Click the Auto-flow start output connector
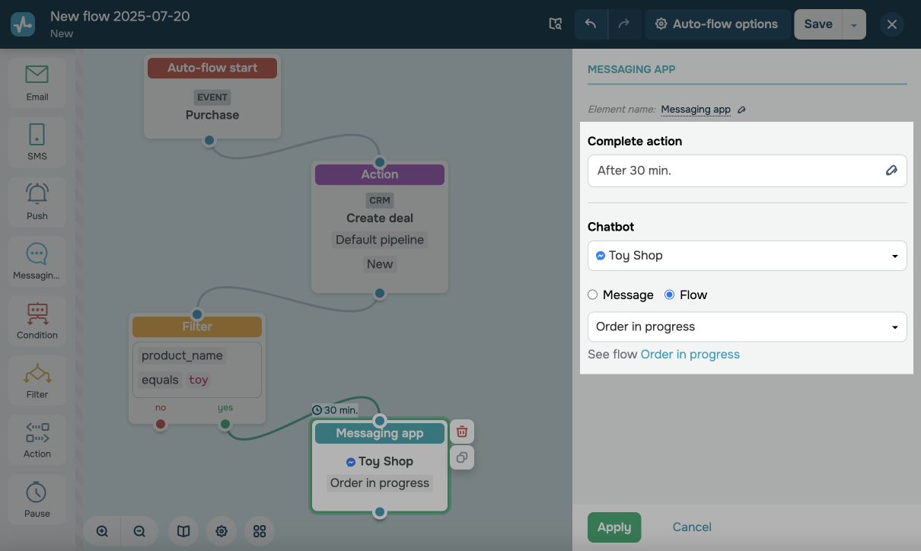The width and height of the screenshot is (921, 551). coord(209,140)
